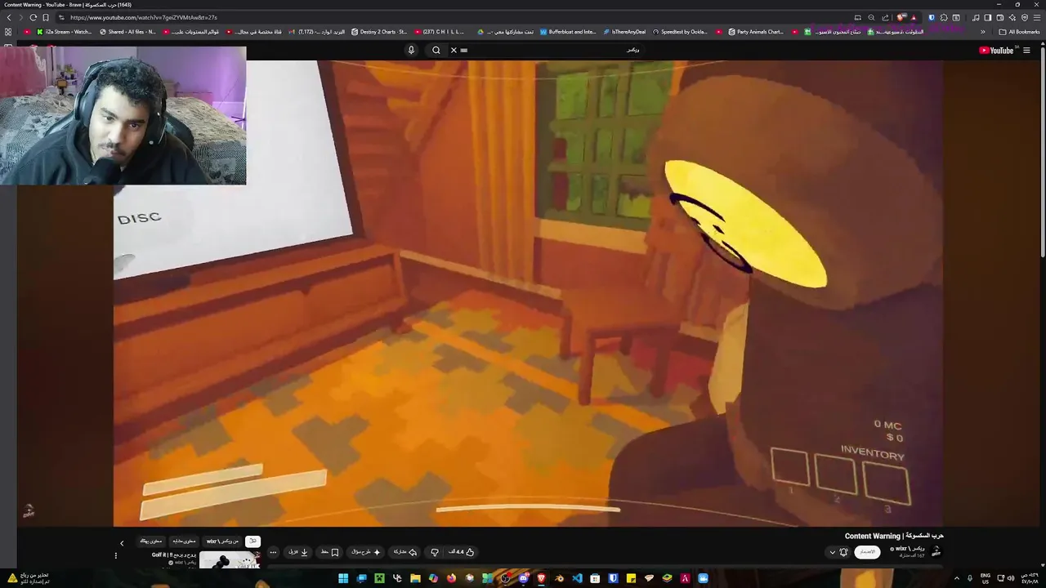The height and width of the screenshot is (588, 1046).
Task: Go back using the browser back arrow
Action: click(9, 17)
